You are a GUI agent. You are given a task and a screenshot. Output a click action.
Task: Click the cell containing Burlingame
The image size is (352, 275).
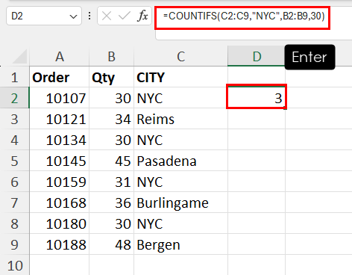point(180,203)
